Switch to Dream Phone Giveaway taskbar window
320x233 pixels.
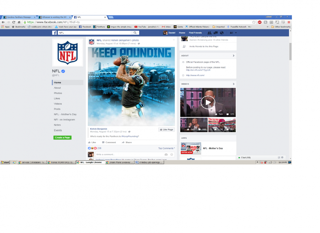(x=120, y=162)
